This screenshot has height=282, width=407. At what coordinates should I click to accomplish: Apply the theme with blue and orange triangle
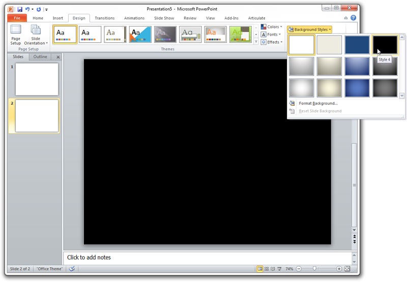click(140, 34)
